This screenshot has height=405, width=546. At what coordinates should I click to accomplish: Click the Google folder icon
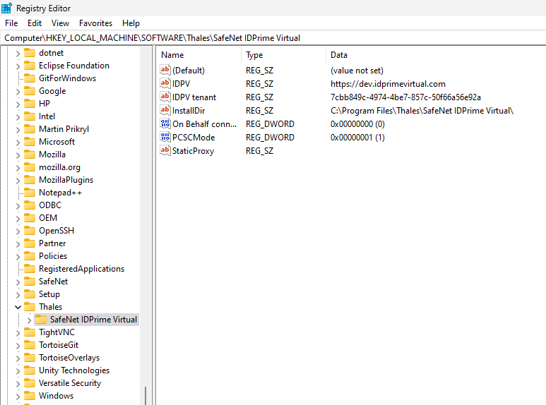pos(30,91)
